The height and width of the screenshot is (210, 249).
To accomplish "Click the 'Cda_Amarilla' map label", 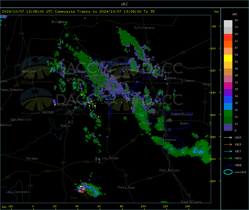I will tap(21, 119).
